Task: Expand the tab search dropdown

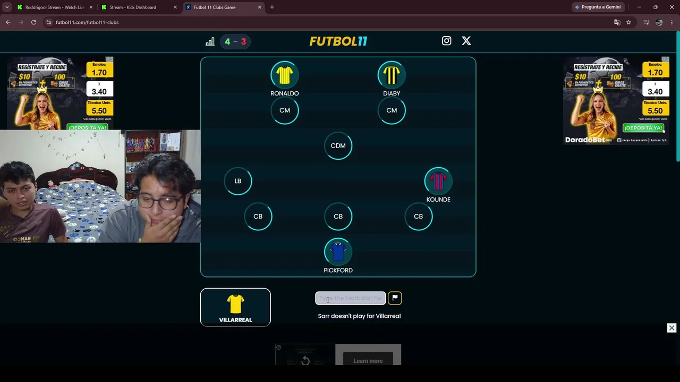Action: (x=7, y=7)
